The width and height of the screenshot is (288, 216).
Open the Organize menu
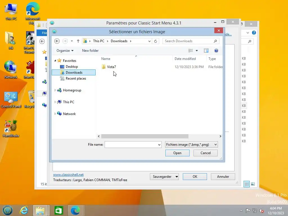[65, 51]
